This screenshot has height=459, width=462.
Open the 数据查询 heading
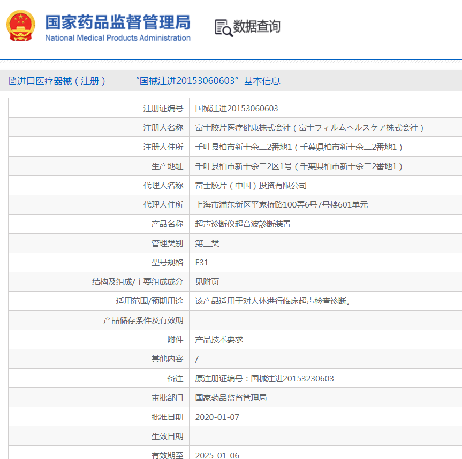256,27
